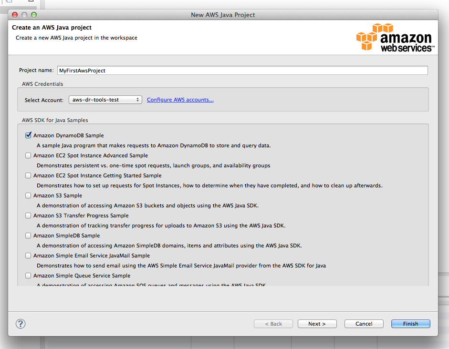
Task: Click the Finish button
Action: 411,324
